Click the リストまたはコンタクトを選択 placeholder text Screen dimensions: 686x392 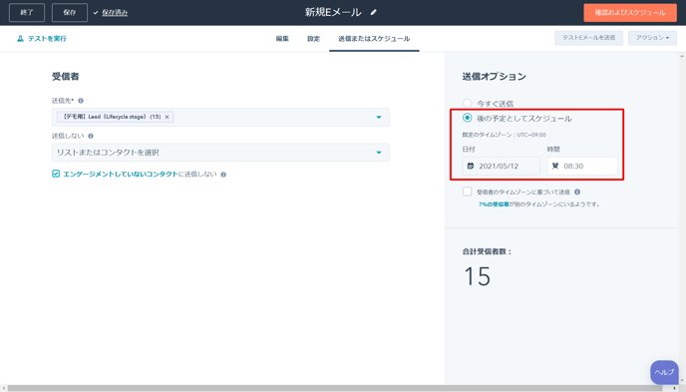point(108,153)
